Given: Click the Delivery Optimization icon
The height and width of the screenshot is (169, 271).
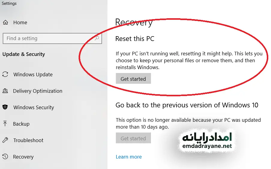Looking at the screenshot, I should coord(5,91).
